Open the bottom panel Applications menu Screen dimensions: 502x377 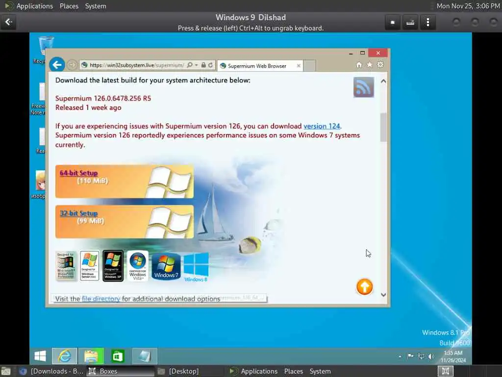pyautogui.click(x=259, y=371)
